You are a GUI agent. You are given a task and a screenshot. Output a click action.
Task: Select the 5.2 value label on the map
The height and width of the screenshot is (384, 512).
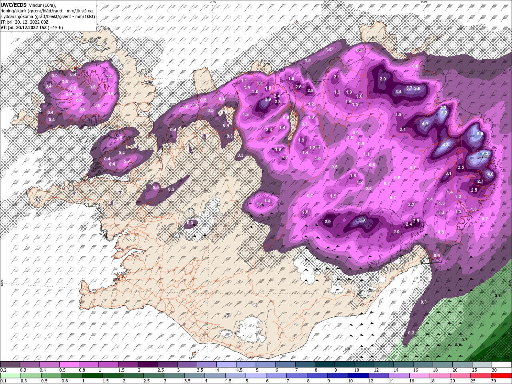click(x=444, y=113)
